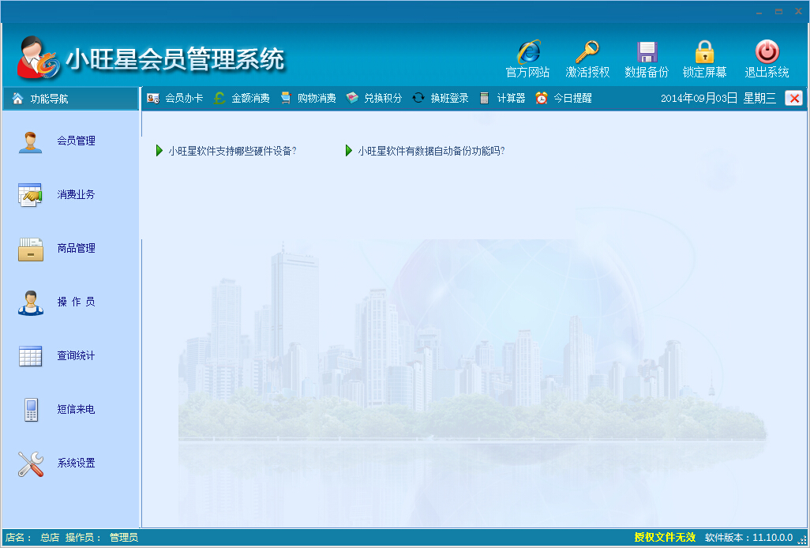Click the 消费业务 sidebar icon
810x548 pixels.
coord(31,195)
